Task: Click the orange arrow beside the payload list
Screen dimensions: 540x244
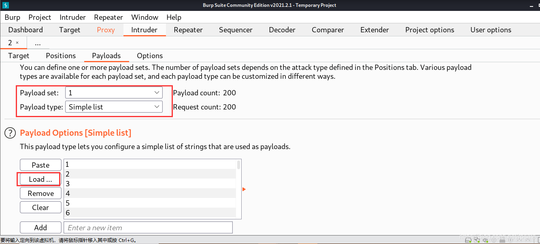Action: (244, 189)
